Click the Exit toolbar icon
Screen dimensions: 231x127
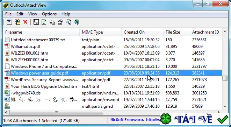coord(76,22)
